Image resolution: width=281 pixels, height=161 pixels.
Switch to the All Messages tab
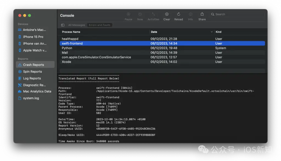(x=76, y=25)
